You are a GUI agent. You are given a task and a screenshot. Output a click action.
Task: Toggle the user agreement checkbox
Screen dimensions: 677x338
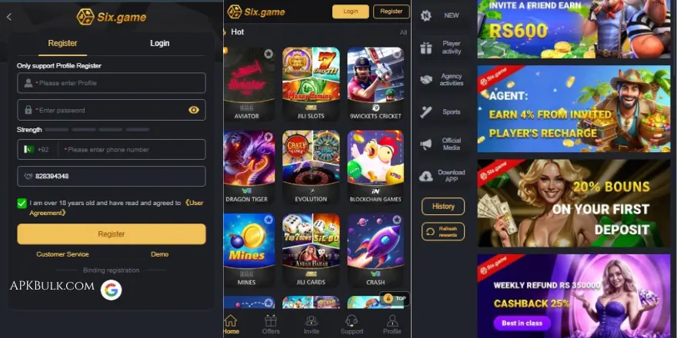pyautogui.click(x=22, y=204)
